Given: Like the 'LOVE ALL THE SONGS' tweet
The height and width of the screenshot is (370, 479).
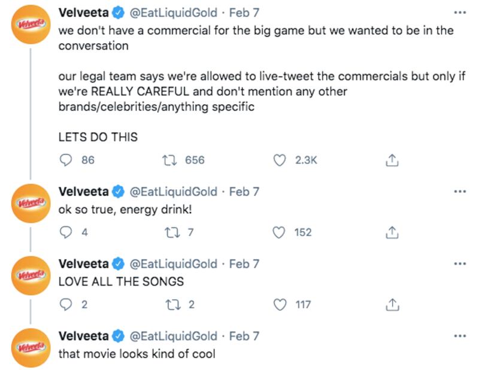Looking at the screenshot, I should [278, 305].
